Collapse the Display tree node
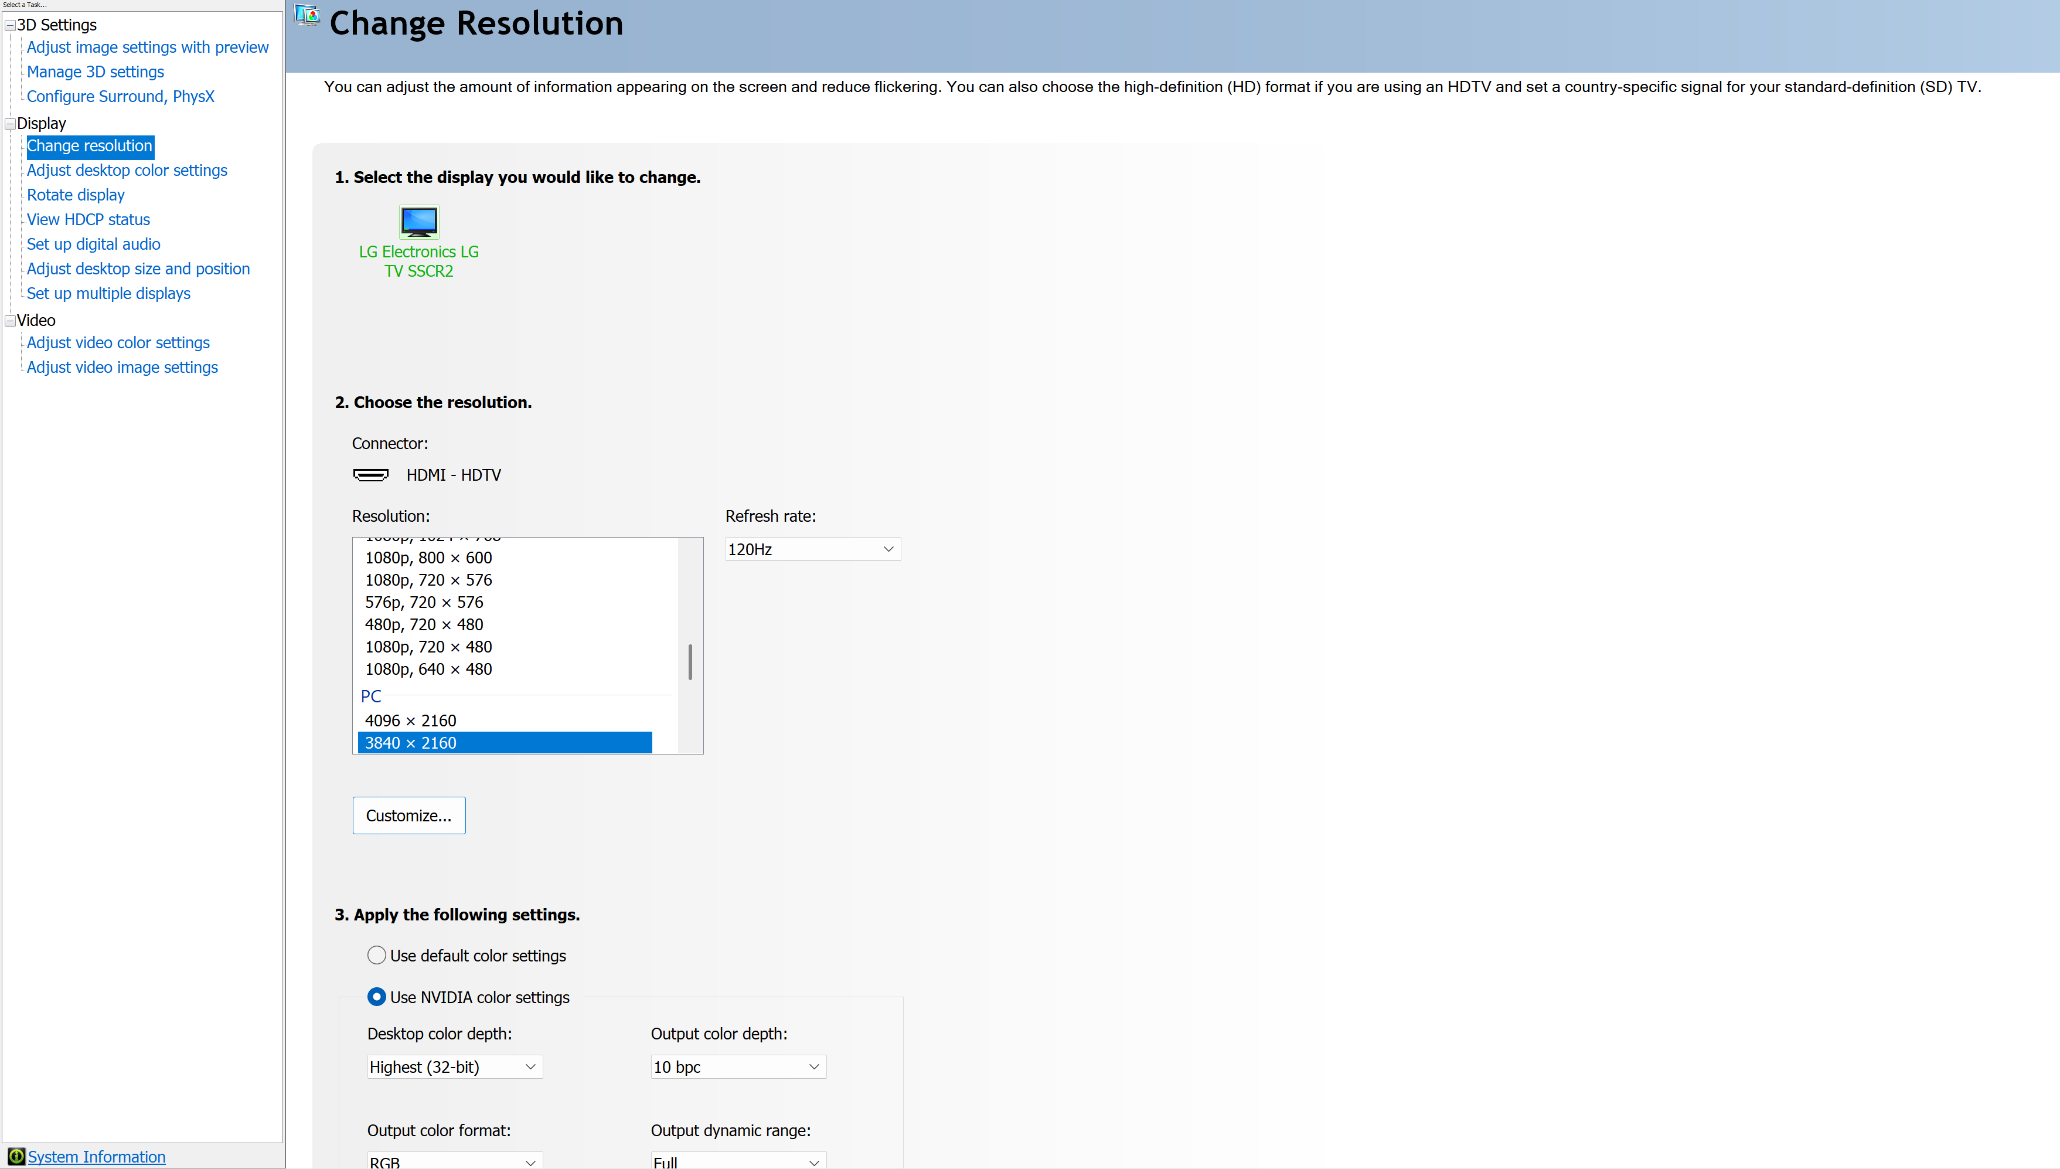The image size is (2060, 1169). click(11, 124)
